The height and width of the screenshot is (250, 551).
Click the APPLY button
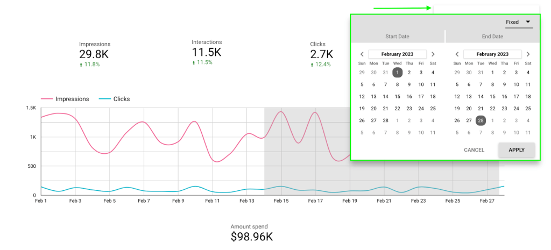click(517, 150)
